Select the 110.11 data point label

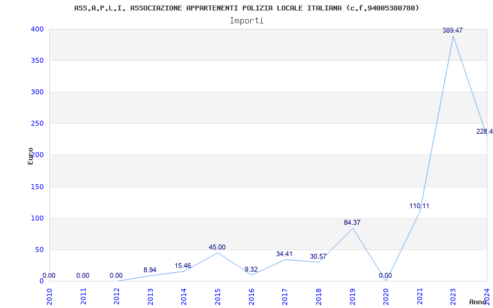419,206
